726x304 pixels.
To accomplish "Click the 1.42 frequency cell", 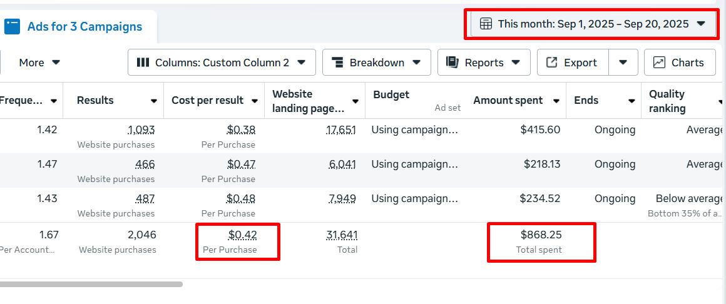I will pyautogui.click(x=47, y=130).
